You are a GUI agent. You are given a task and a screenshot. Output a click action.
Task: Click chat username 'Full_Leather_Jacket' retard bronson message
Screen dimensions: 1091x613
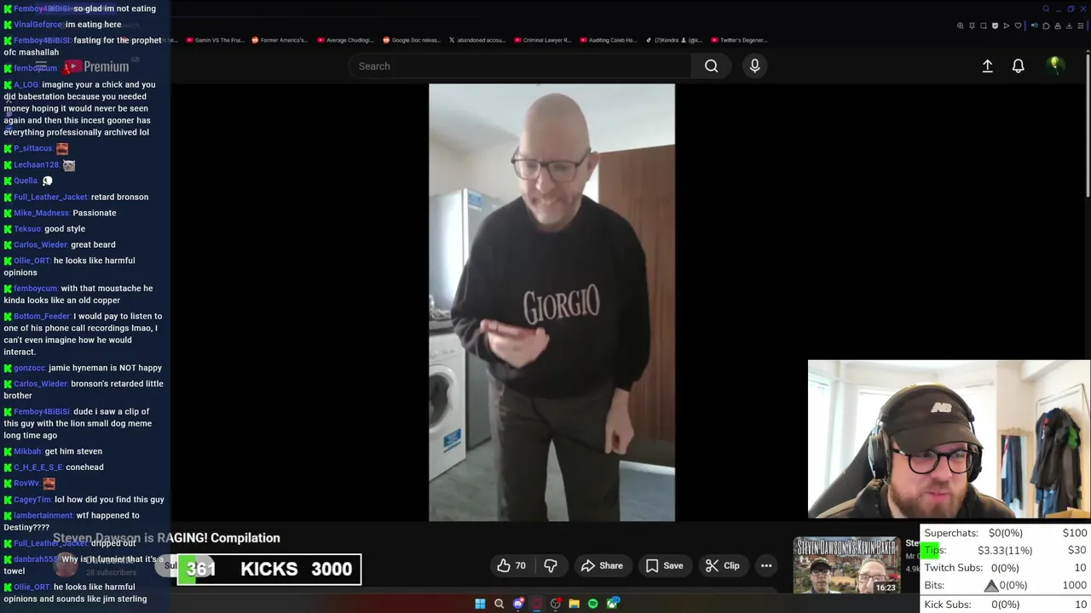(x=50, y=197)
